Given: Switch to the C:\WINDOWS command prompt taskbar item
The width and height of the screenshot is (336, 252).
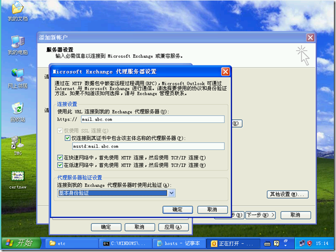Looking at the screenshot, I should (x=126, y=244).
